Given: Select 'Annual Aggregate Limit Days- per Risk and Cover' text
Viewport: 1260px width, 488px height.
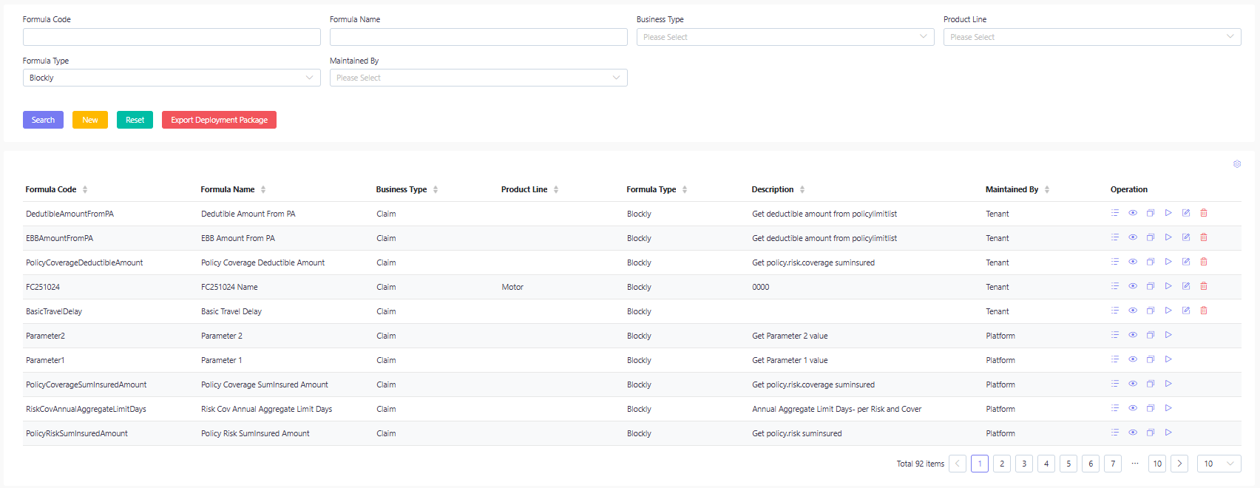Looking at the screenshot, I should click(x=837, y=409).
